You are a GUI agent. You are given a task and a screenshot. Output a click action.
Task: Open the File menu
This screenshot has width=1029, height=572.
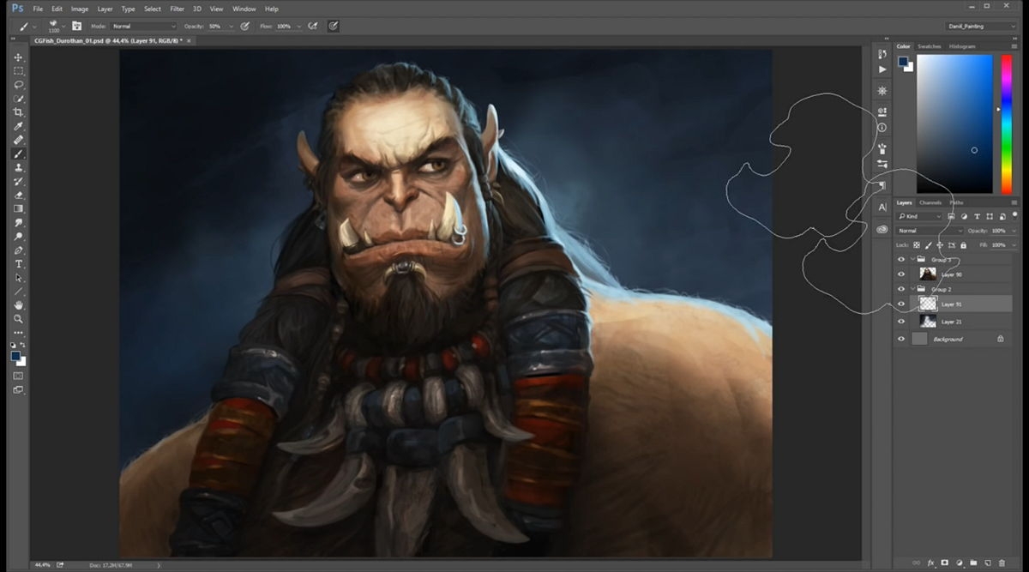pos(37,9)
